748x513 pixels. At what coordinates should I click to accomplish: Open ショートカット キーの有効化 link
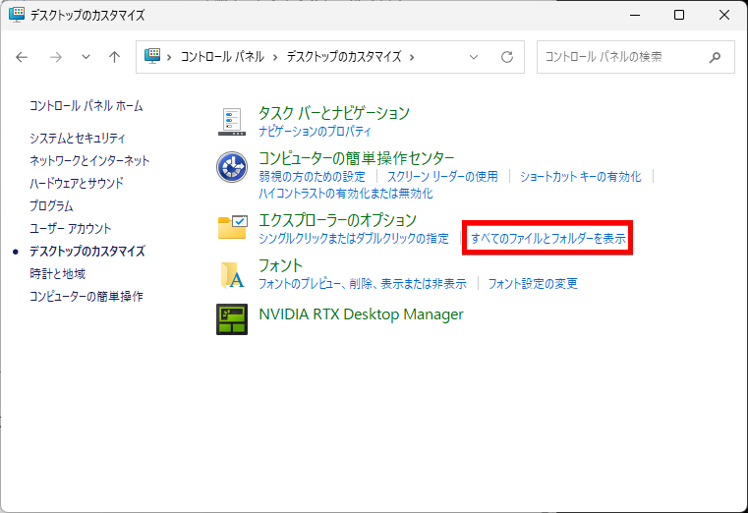pyautogui.click(x=581, y=177)
